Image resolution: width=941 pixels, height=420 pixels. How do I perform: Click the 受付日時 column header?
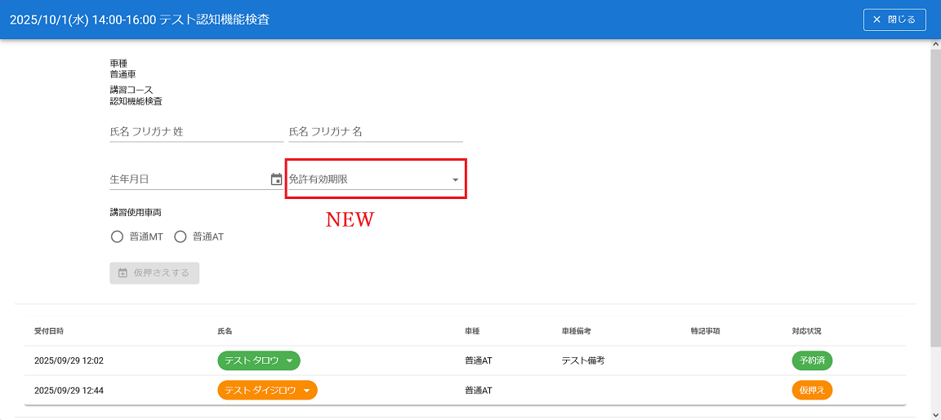(49, 331)
